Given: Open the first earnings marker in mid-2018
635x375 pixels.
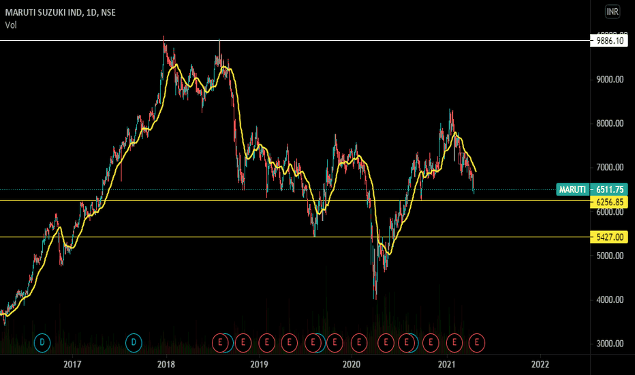Looking at the screenshot, I should [x=220, y=343].
